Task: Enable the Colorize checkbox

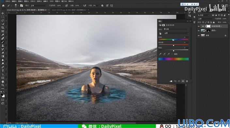Action: pos(173,54)
